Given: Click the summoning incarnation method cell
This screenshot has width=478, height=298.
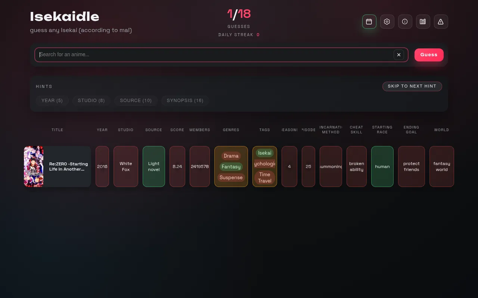Looking at the screenshot, I should tap(331, 167).
